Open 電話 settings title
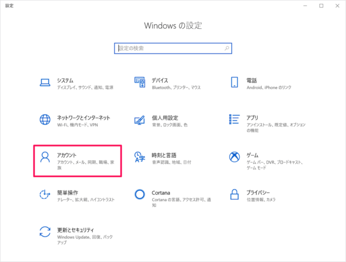 tap(252, 80)
